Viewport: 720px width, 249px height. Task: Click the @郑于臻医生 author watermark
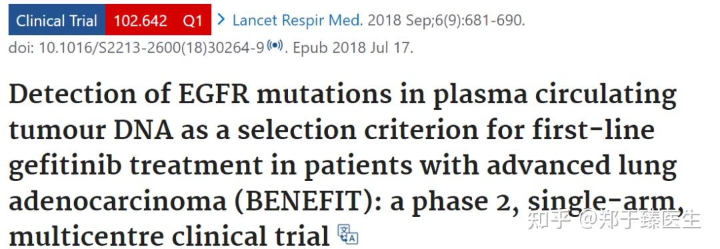639,220
